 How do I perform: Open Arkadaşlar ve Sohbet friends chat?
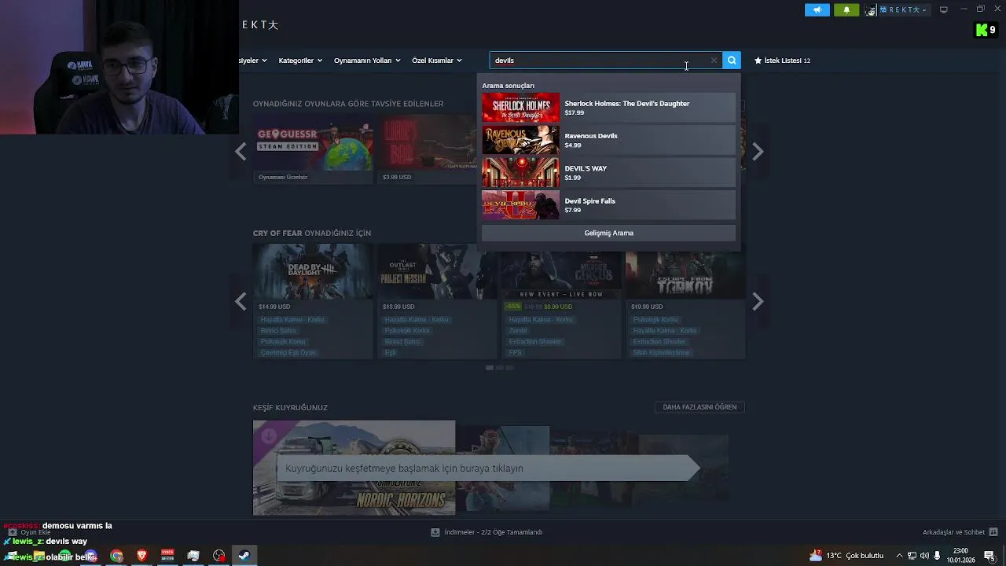tap(953, 532)
